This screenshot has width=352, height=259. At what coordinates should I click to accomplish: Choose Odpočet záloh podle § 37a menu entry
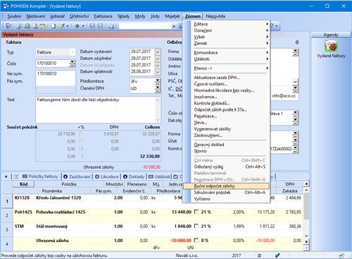(220, 109)
